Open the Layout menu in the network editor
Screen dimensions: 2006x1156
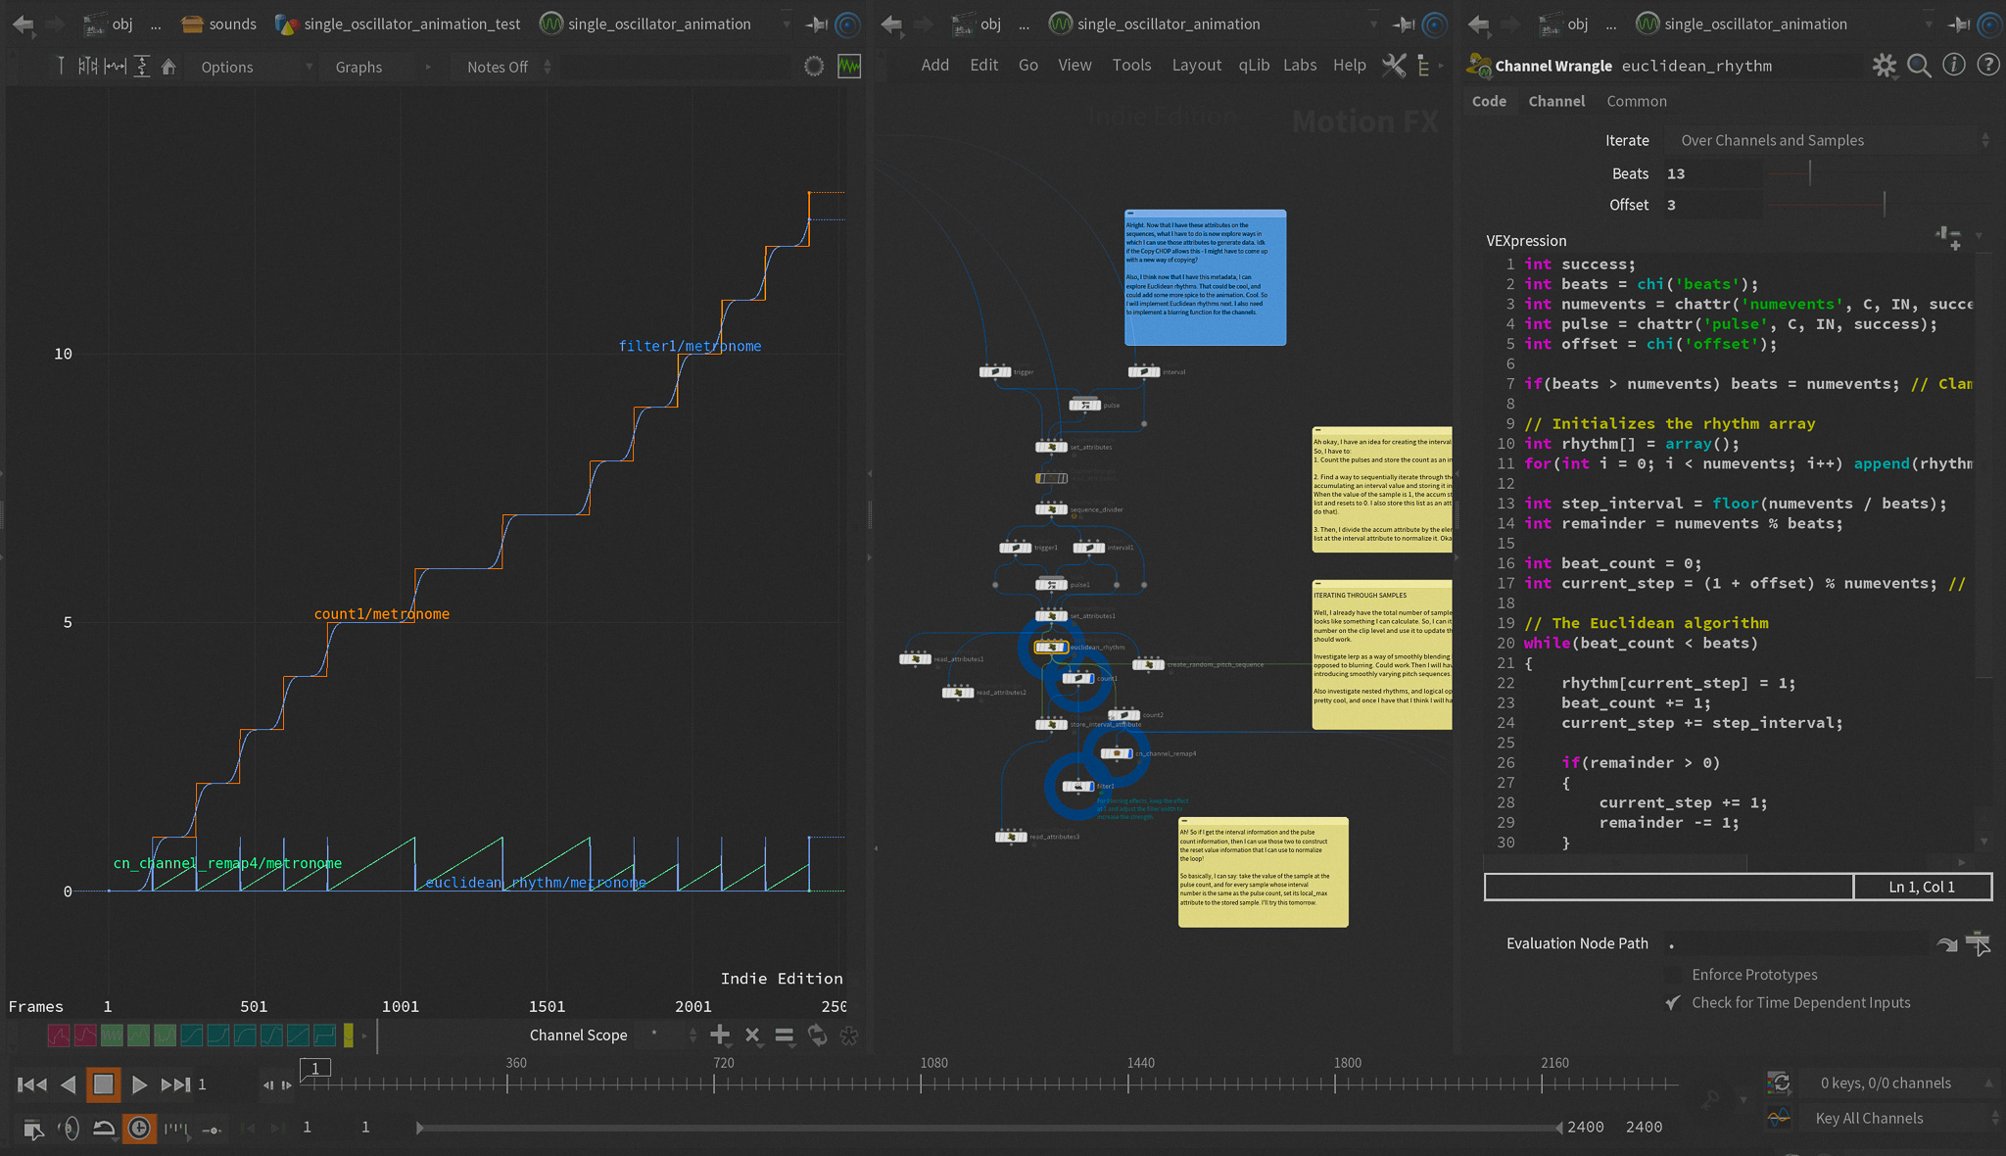(x=1197, y=65)
